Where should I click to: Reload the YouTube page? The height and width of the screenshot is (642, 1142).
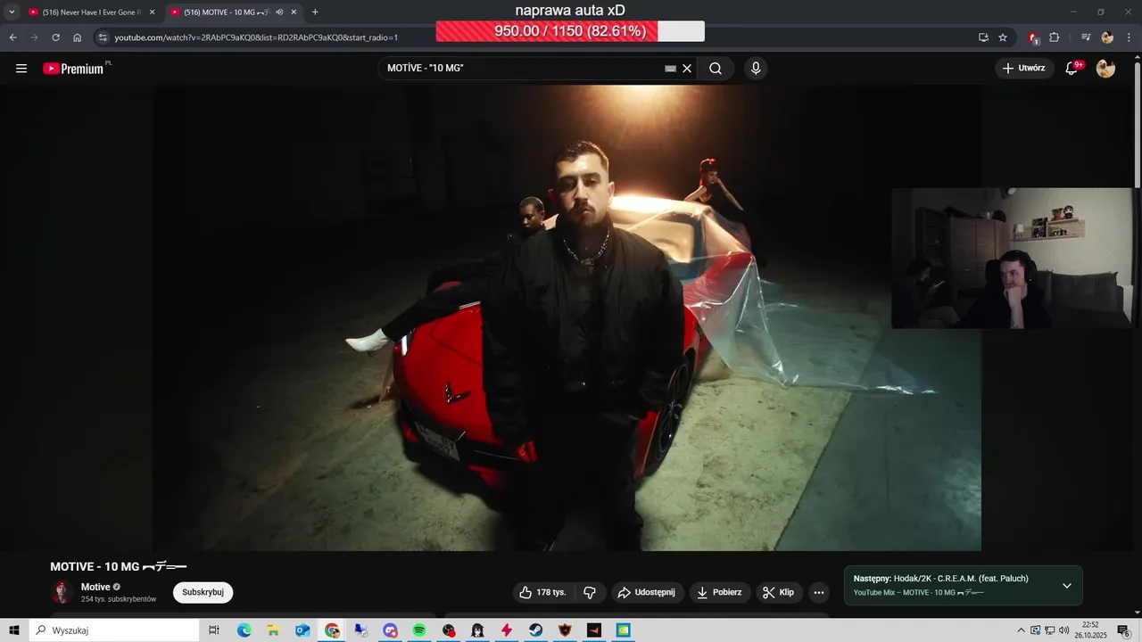(55, 37)
